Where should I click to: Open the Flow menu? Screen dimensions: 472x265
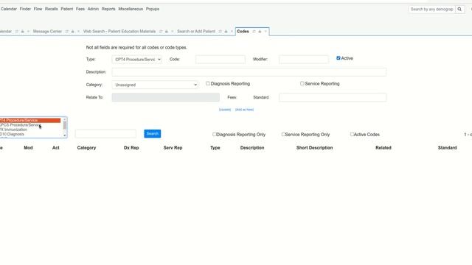pos(38,9)
